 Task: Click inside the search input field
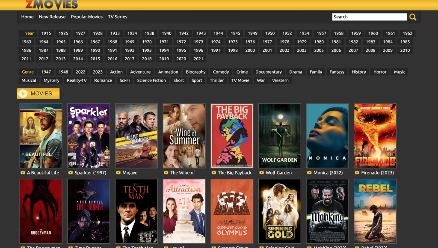pos(368,17)
